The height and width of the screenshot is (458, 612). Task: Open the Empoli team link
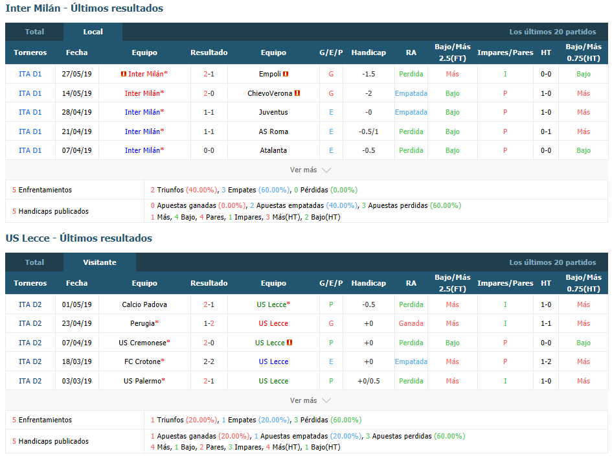click(x=269, y=74)
